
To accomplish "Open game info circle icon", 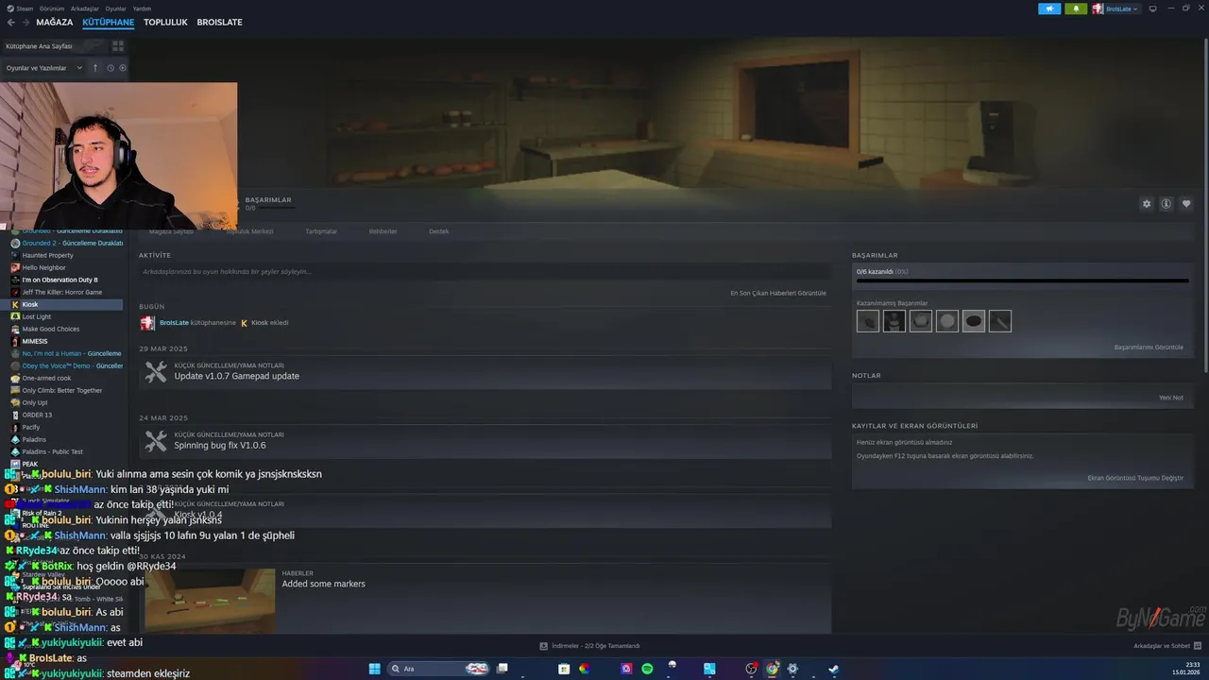I will click(x=1166, y=204).
